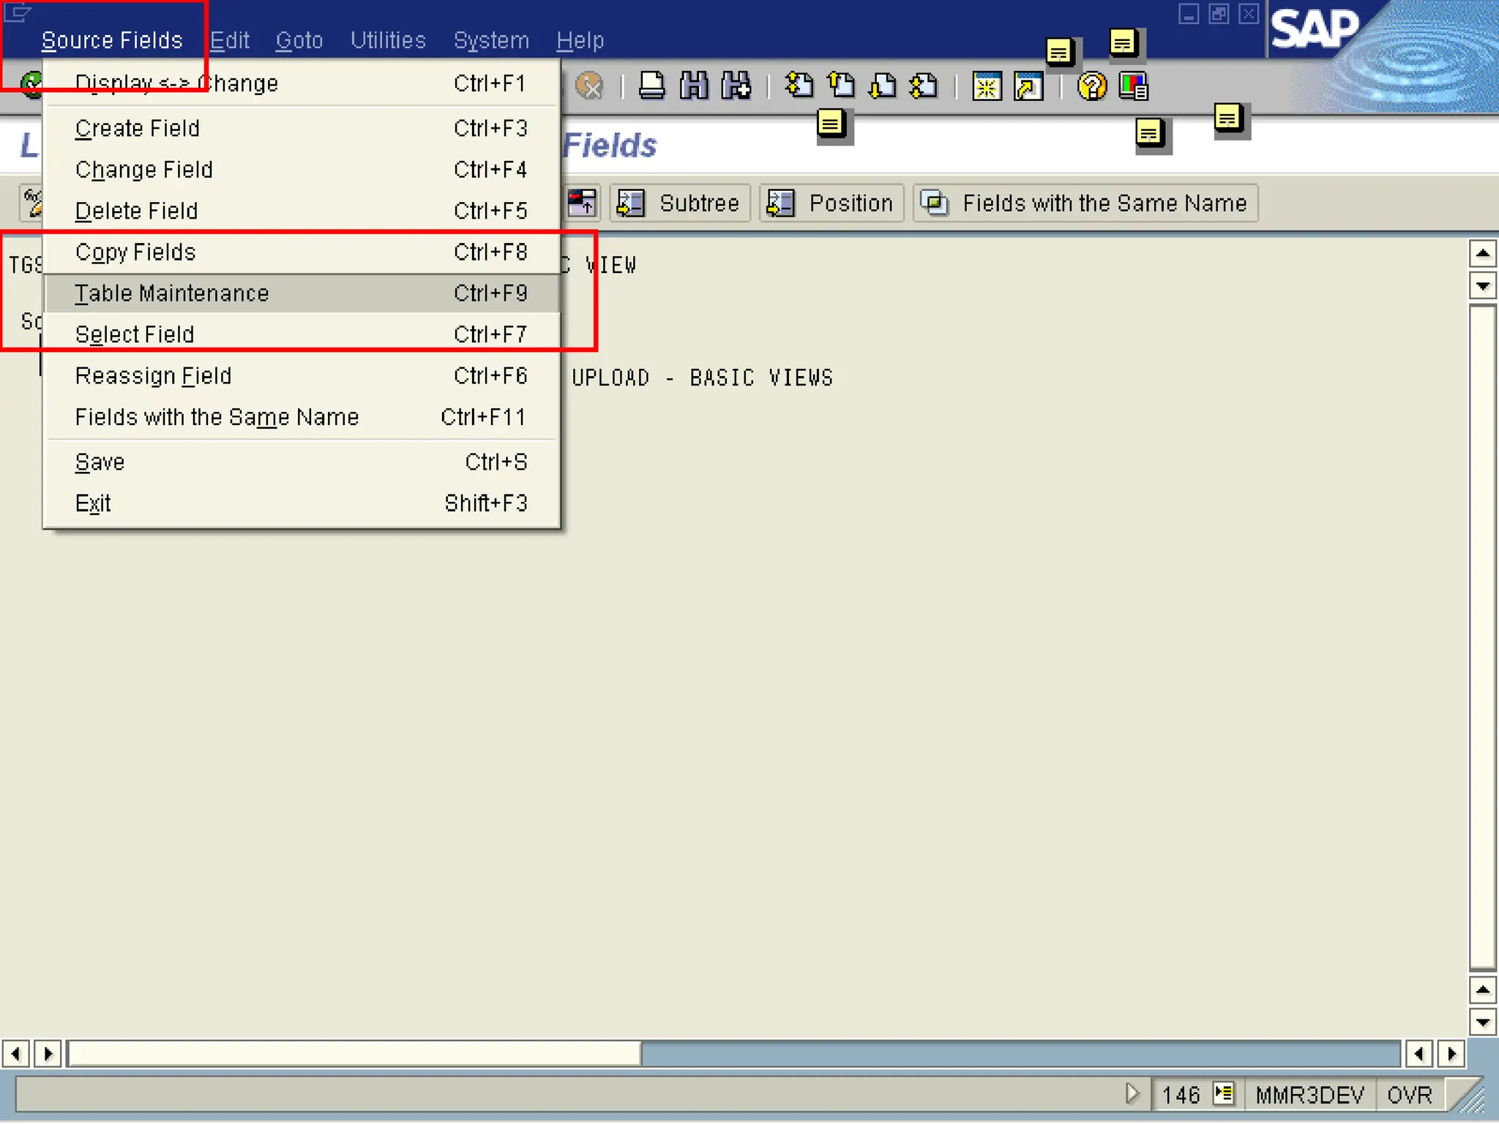The height and width of the screenshot is (1124, 1499).
Task: Choose Display <-> Change menu entry
Action: click(x=302, y=83)
